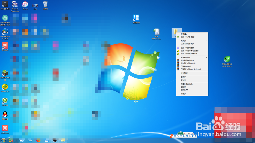Toggle punctuation mode on Sogou IME bar

[x=178, y=136]
